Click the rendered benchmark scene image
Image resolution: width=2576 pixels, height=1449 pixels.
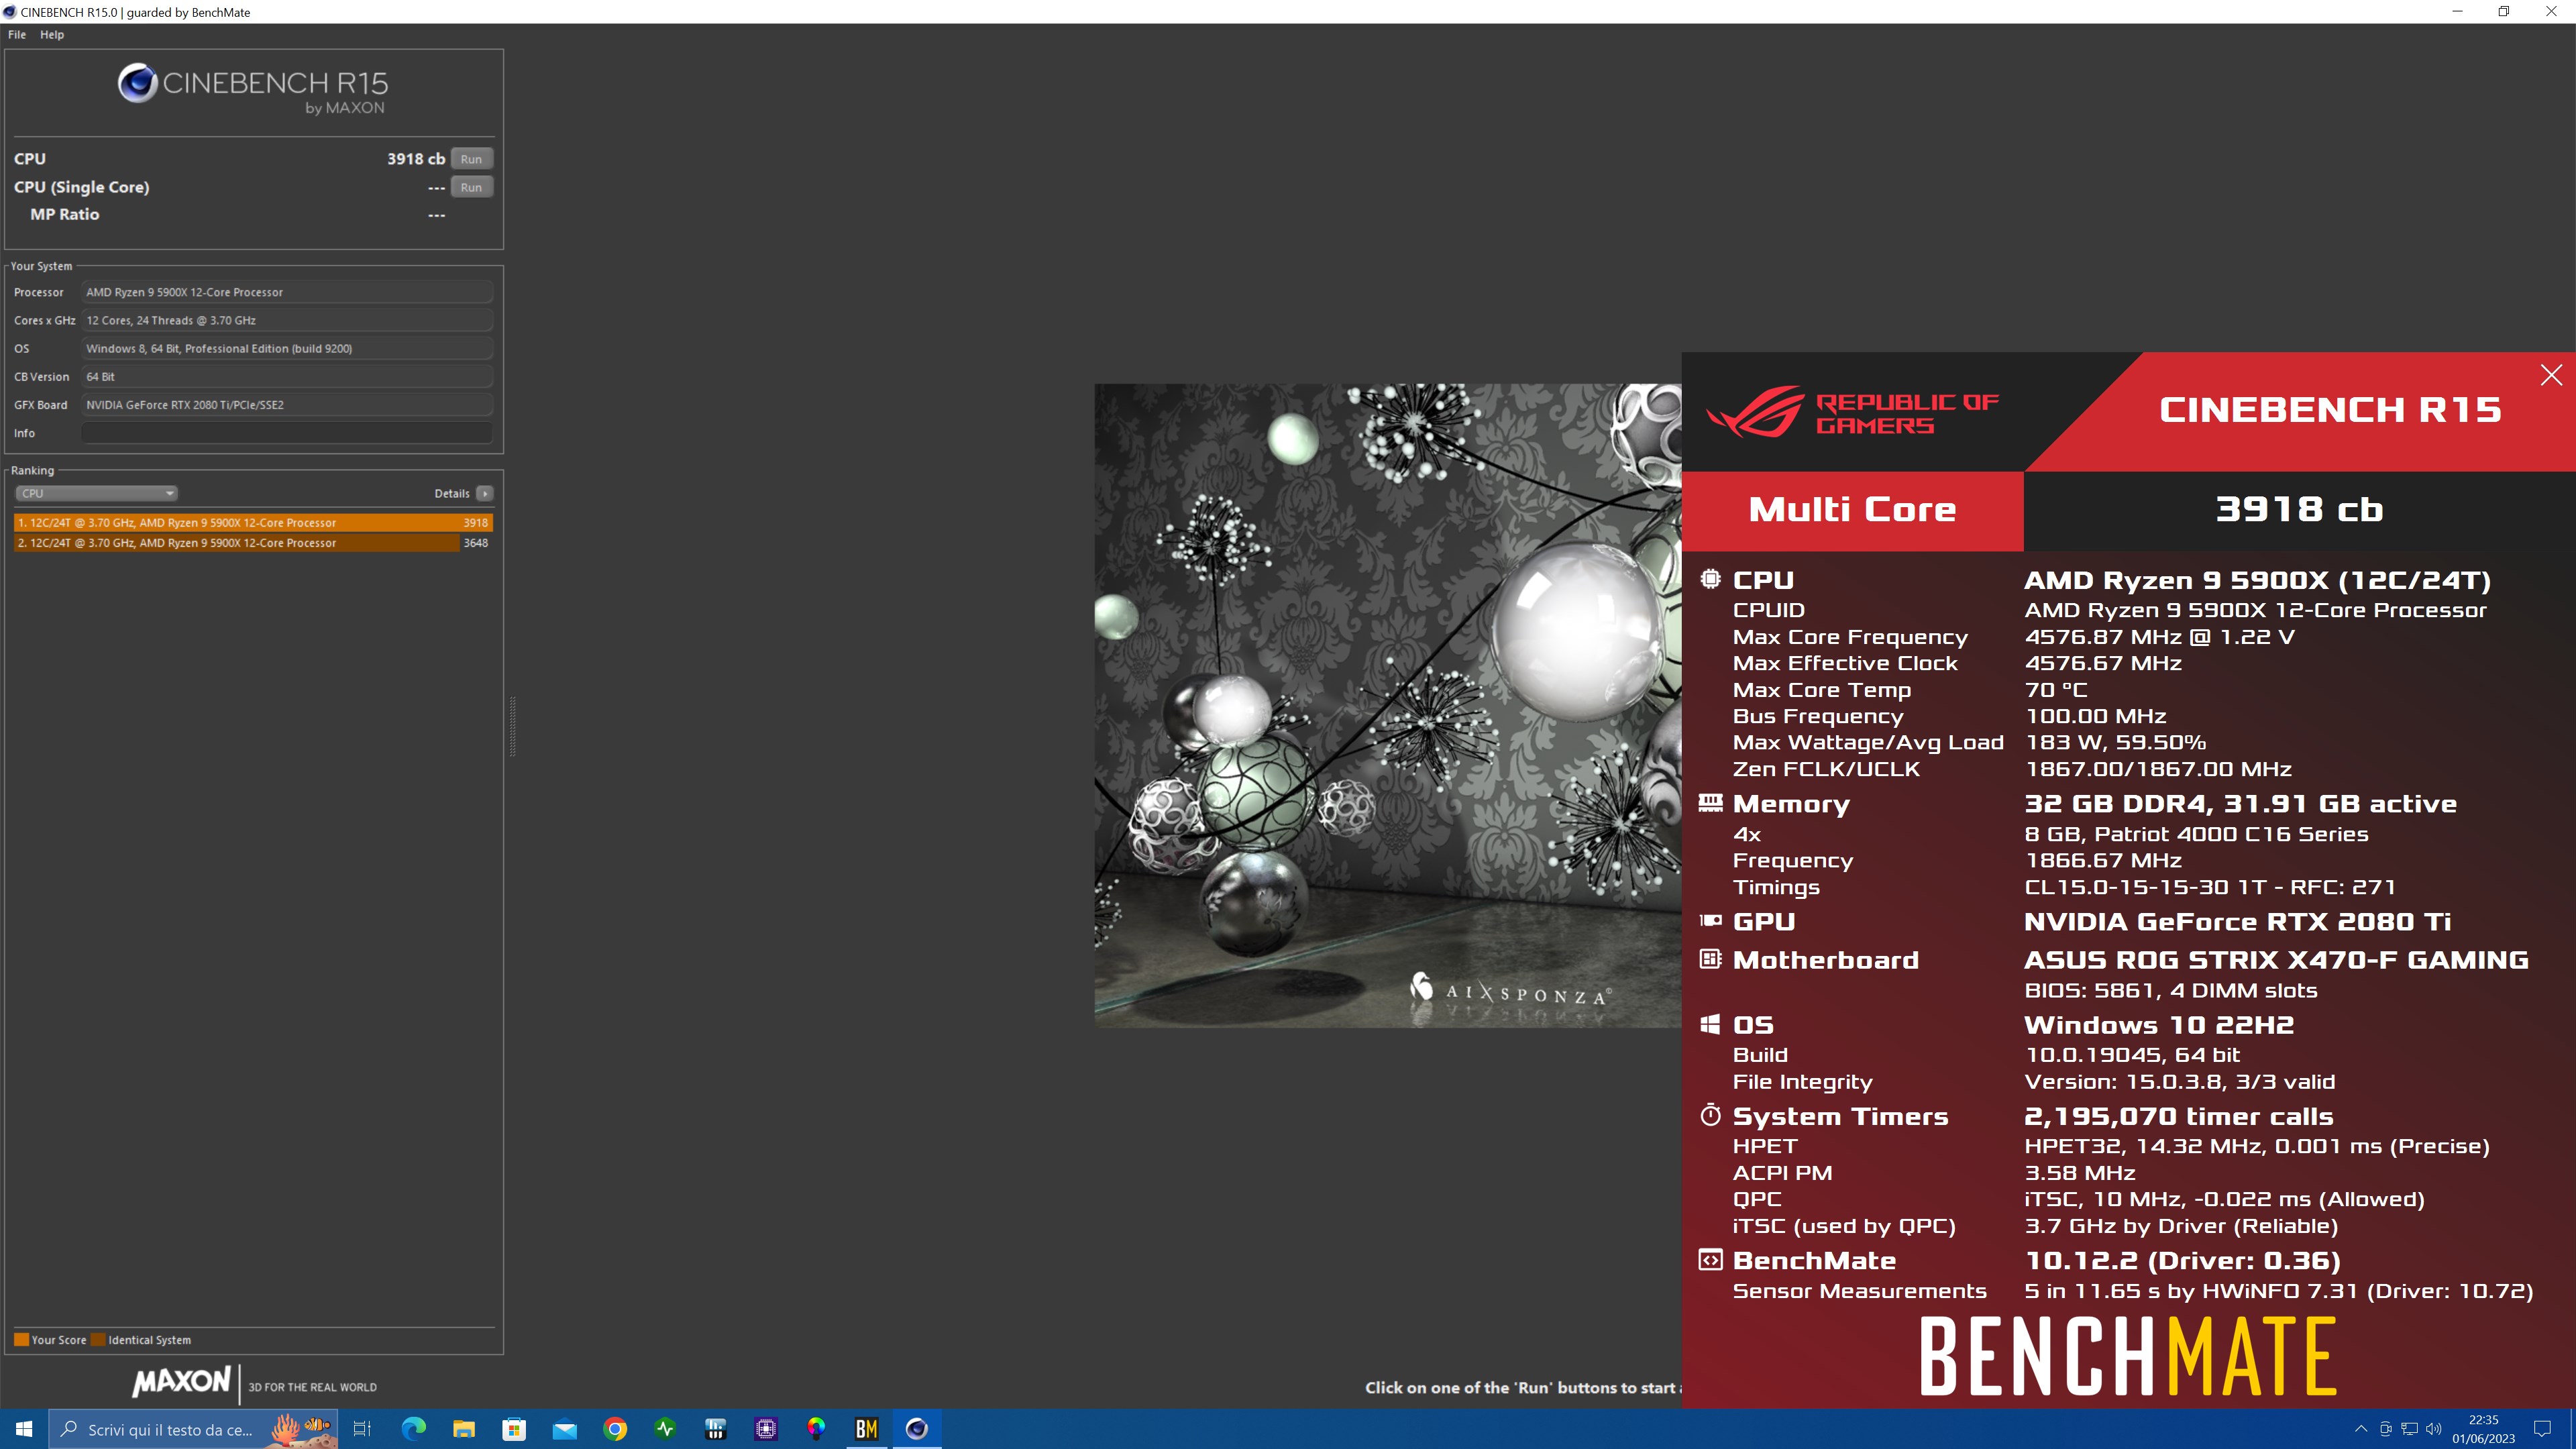[x=1388, y=705]
